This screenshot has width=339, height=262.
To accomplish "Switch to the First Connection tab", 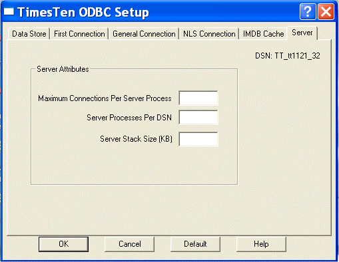I will 79,34.
